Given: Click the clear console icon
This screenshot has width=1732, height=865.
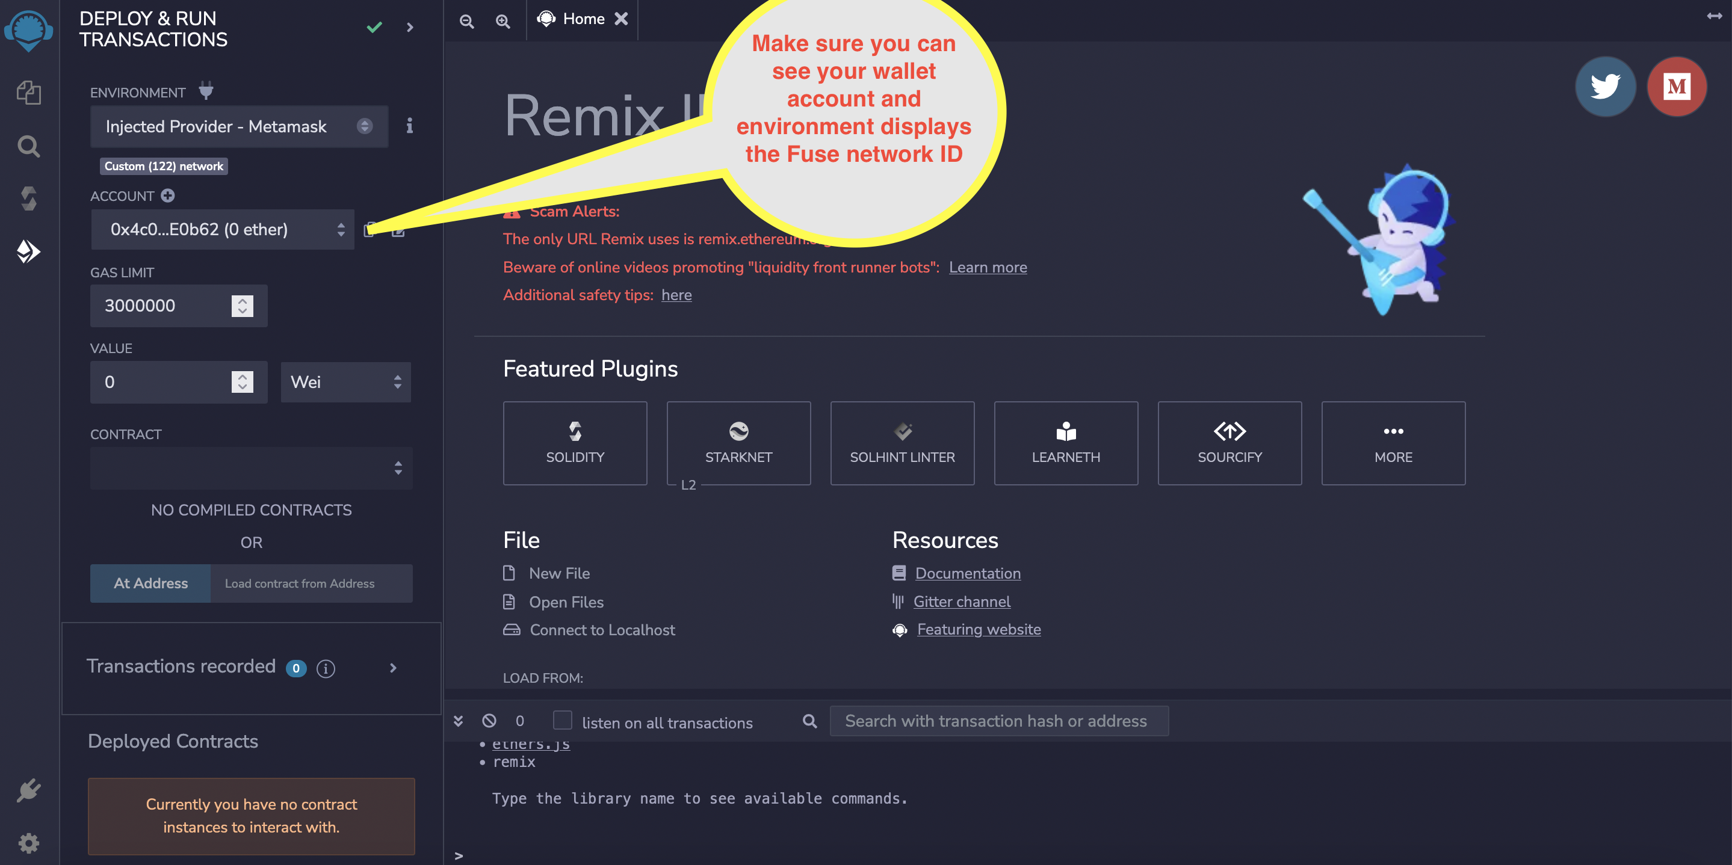Looking at the screenshot, I should 489,721.
